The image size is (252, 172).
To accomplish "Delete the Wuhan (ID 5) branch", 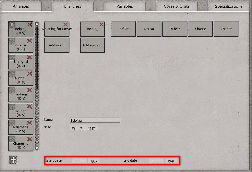I will click(x=30, y=106).
